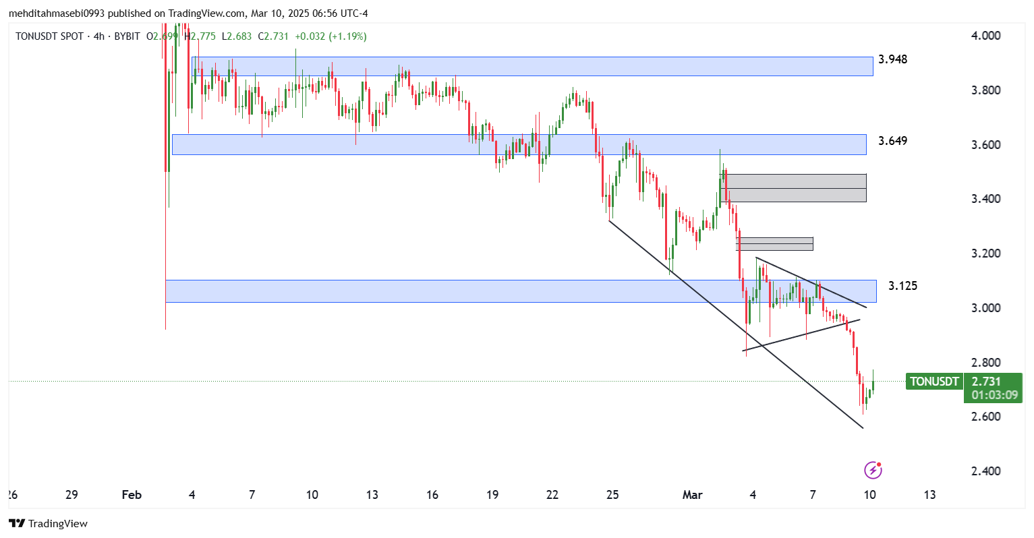Click the 25 date tick on time axis
The width and height of the screenshot is (1034, 538).
coord(612,495)
